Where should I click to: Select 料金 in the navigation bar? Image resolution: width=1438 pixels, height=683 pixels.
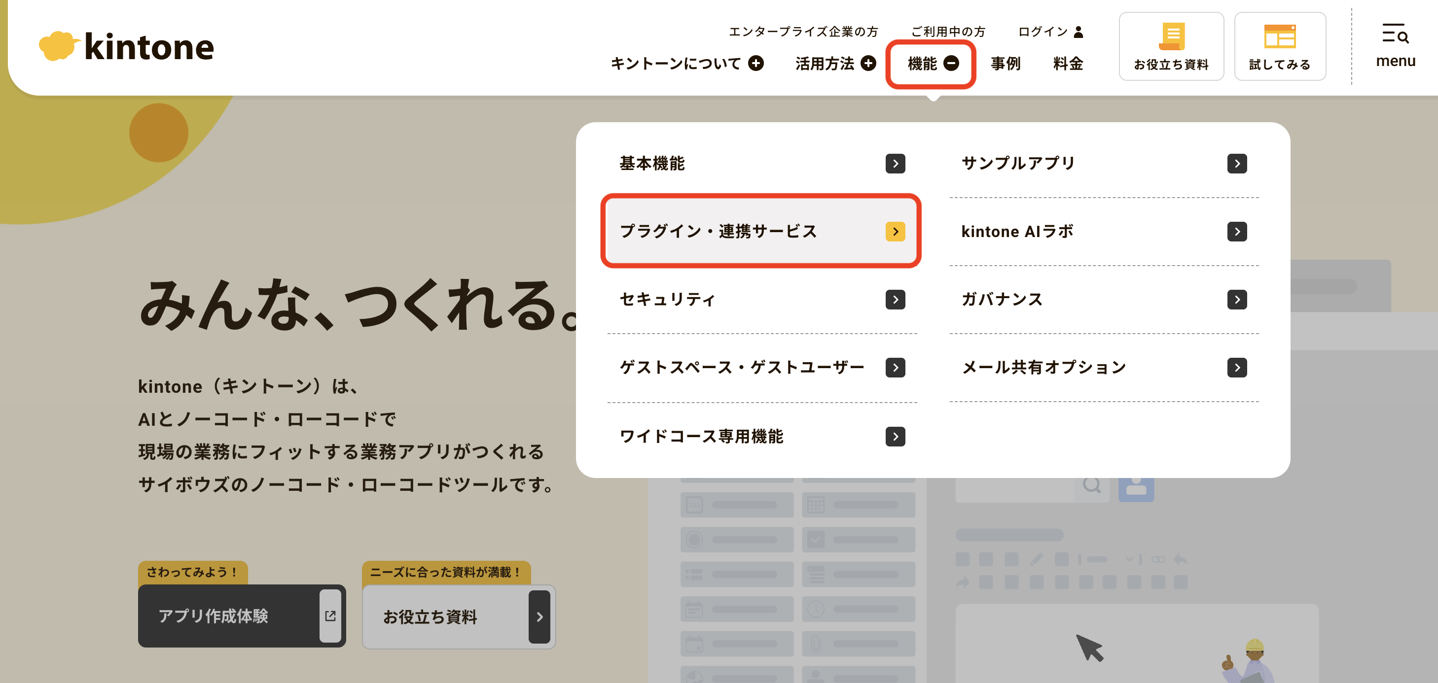point(1067,64)
